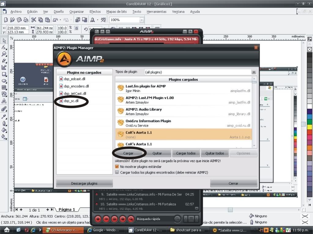313x234 pixels.
Task: Open the undo history dropdown arrow
Action: [x=60, y=20]
